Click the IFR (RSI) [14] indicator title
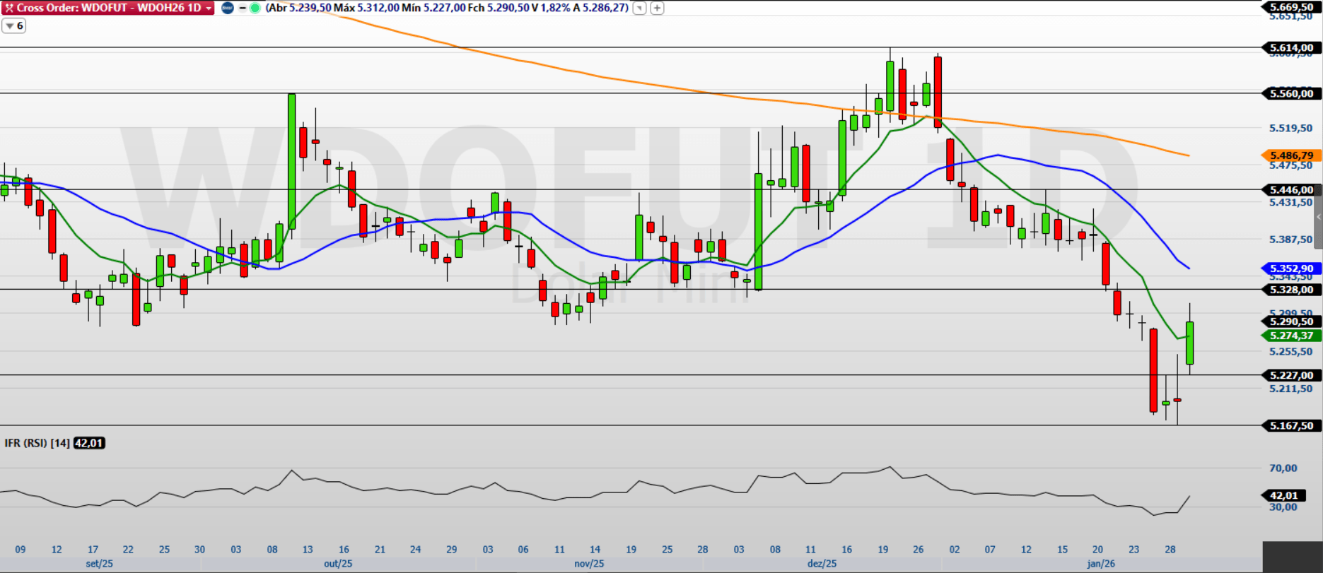1323x573 pixels. pos(37,443)
